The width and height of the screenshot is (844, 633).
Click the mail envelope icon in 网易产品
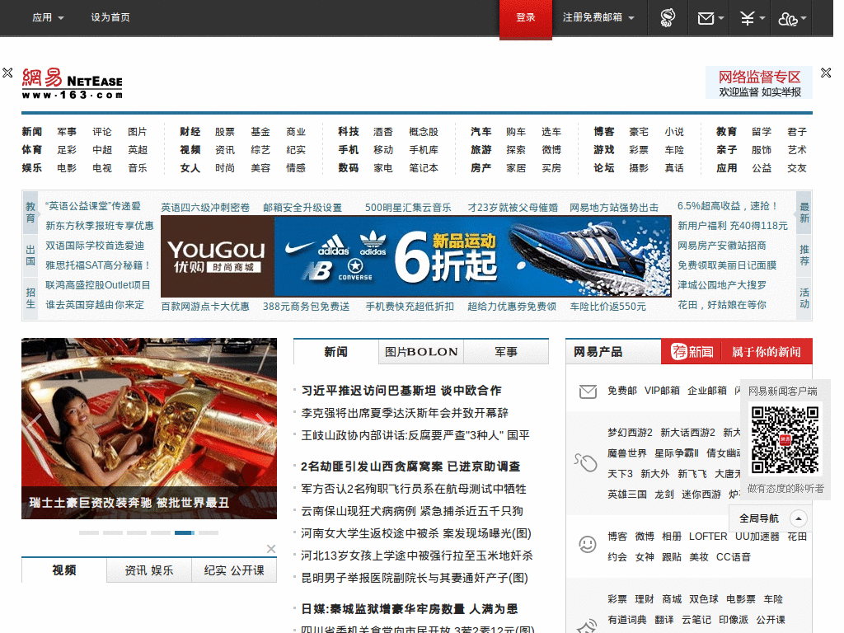point(588,392)
